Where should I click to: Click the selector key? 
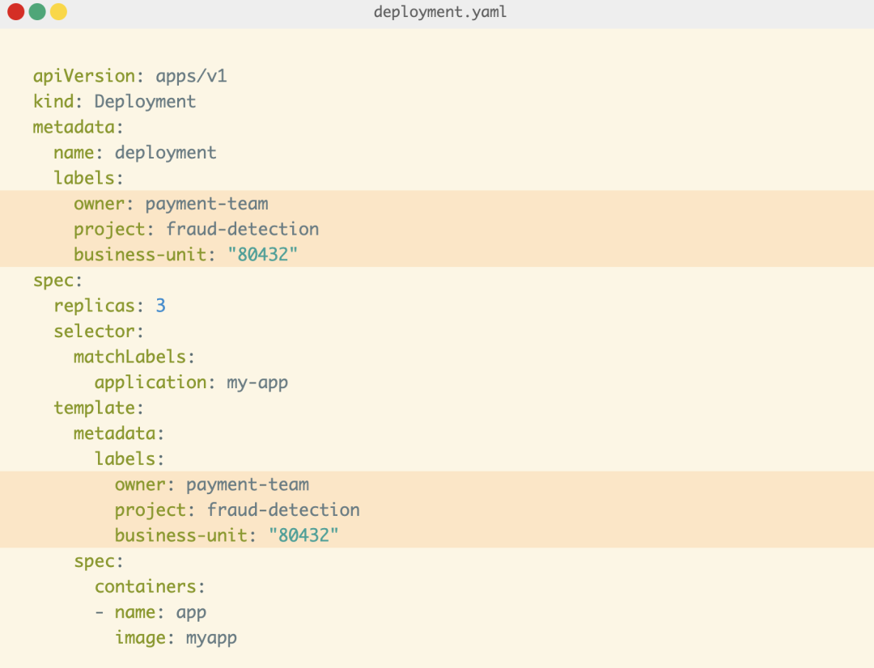click(x=94, y=331)
